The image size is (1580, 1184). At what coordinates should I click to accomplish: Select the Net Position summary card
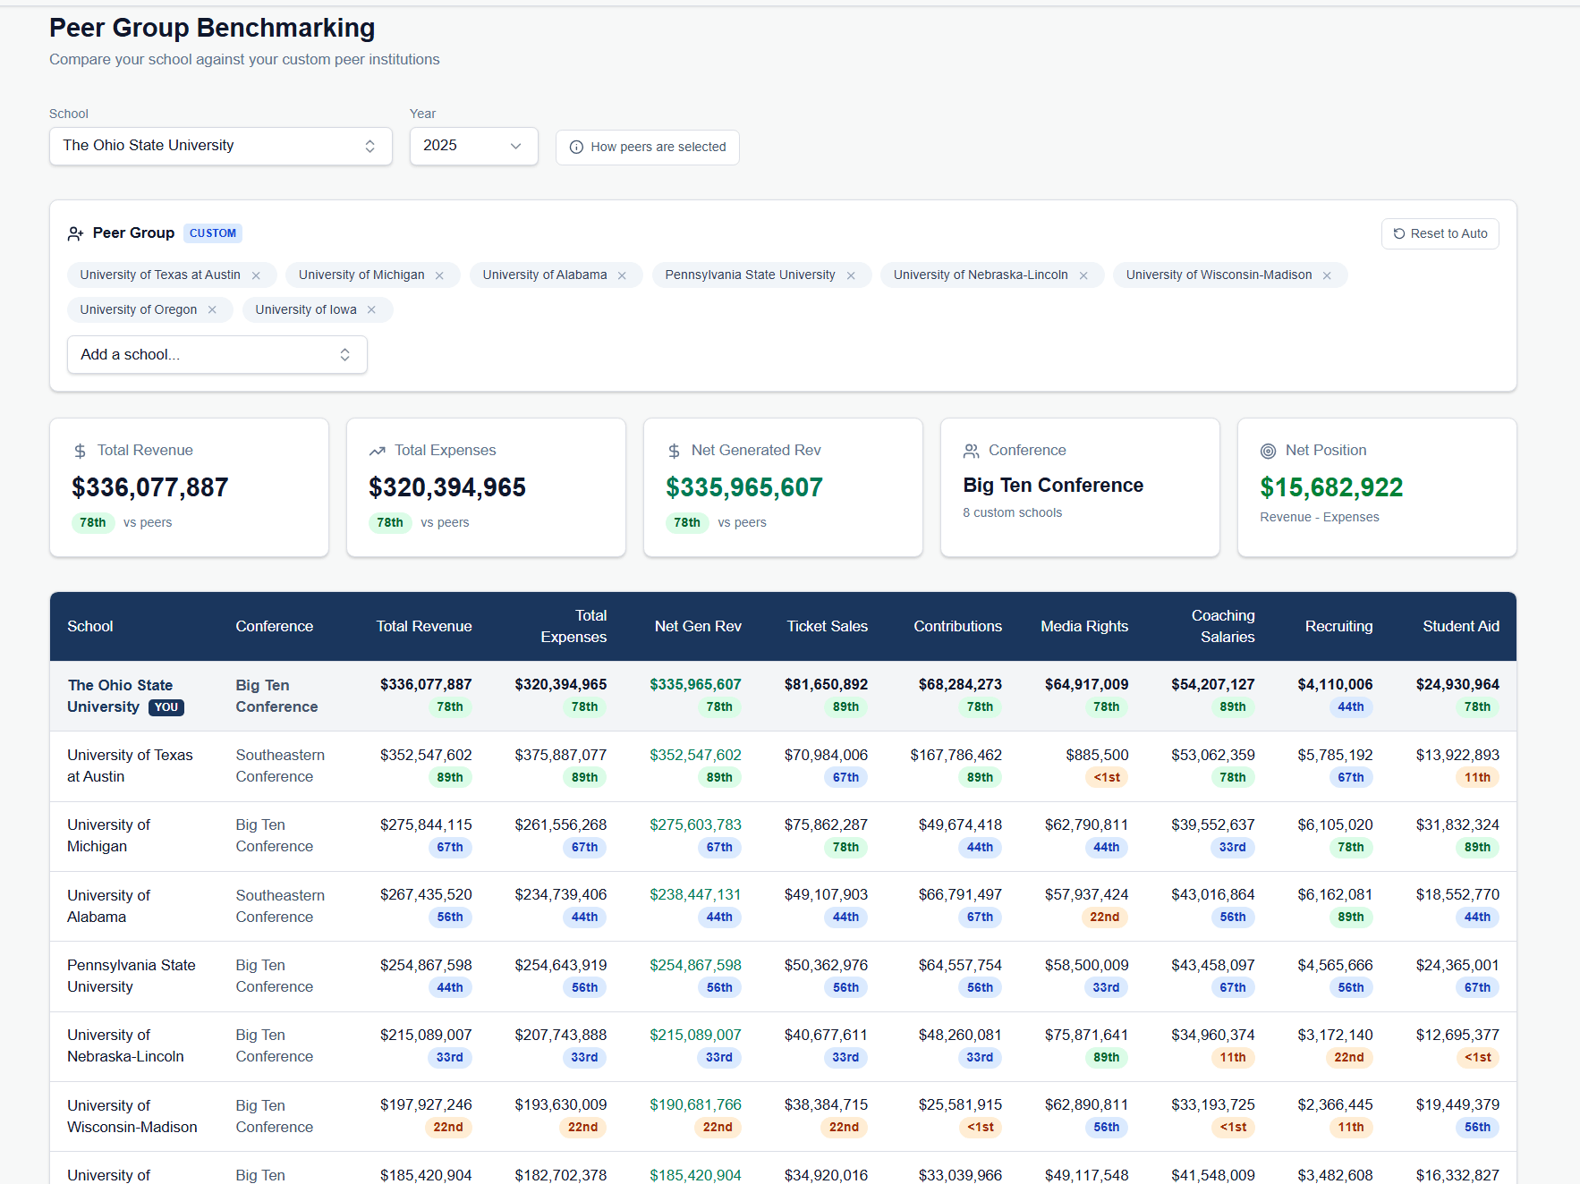1376,487
